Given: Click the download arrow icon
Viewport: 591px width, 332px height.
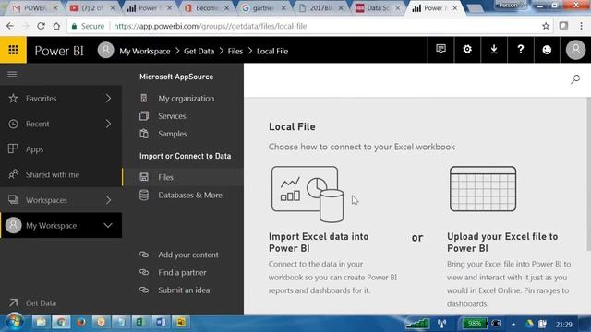Looking at the screenshot, I should [494, 49].
